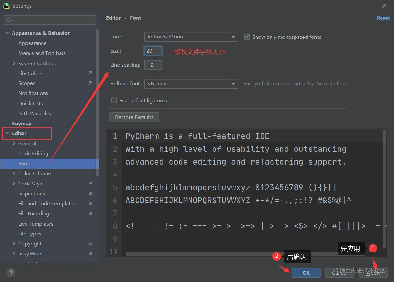Click the settings search box

pyautogui.click(x=50, y=20)
